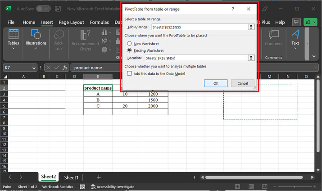Open the Text ribbon group
Screen dimensions: 322x191
click(295, 40)
